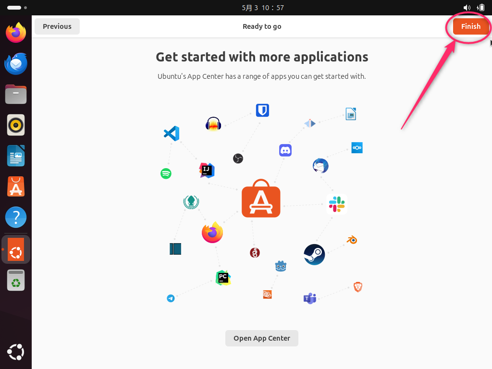Click the Firefox icon in the graphic
This screenshot has height=369, width=492.
tap(212, 233)
